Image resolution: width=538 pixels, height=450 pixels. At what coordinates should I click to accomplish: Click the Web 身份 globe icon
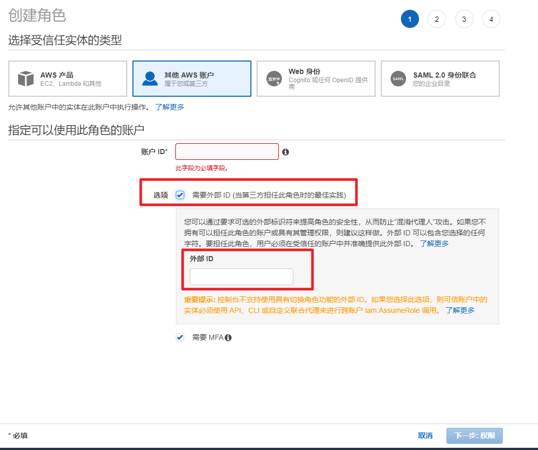274,79
